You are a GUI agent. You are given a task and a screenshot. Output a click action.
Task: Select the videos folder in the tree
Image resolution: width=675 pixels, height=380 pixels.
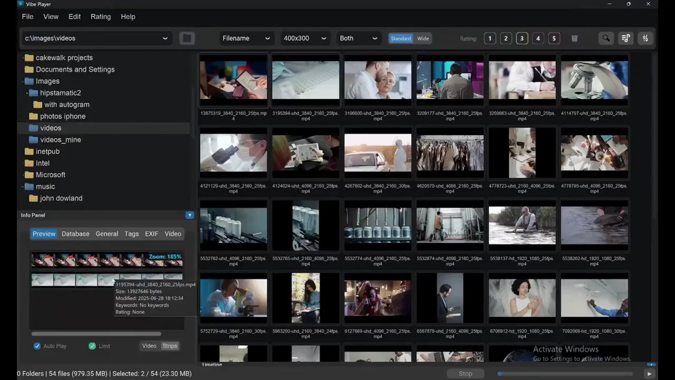click(51, 128)
